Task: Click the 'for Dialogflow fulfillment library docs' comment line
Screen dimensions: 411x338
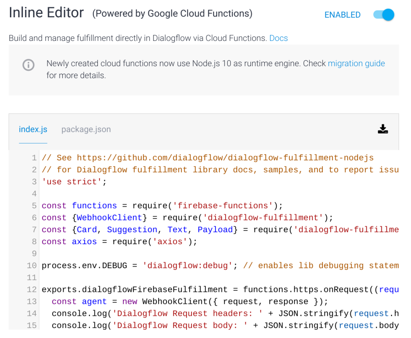Action: [220, 170]
